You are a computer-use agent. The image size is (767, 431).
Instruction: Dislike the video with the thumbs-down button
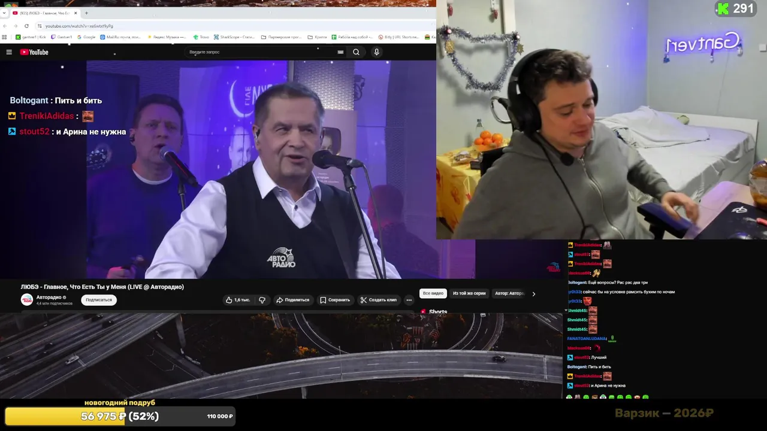click(x=262, y=300)
